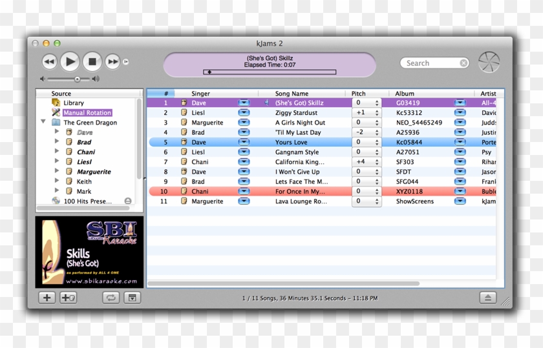Collapse The Green Dragon tree

[43, 122]
